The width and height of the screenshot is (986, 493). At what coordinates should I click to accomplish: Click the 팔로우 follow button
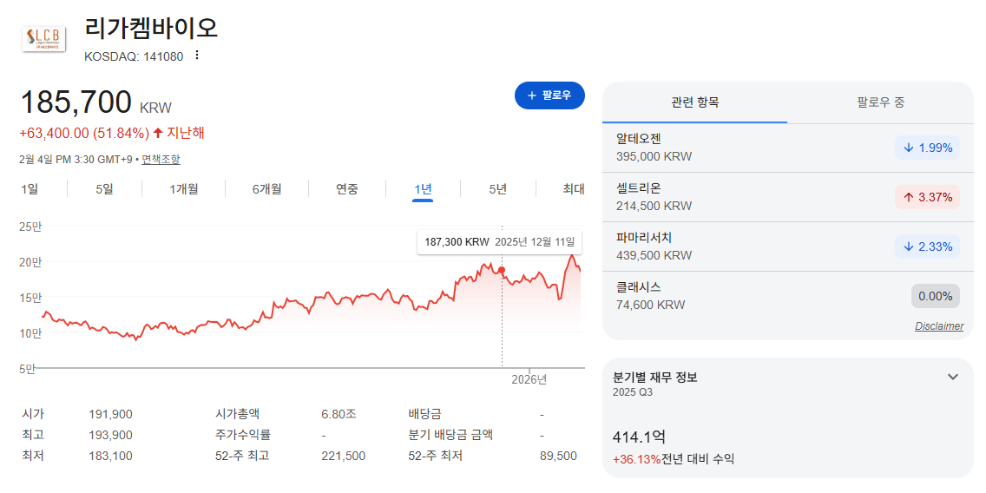[x=549, y=95]
